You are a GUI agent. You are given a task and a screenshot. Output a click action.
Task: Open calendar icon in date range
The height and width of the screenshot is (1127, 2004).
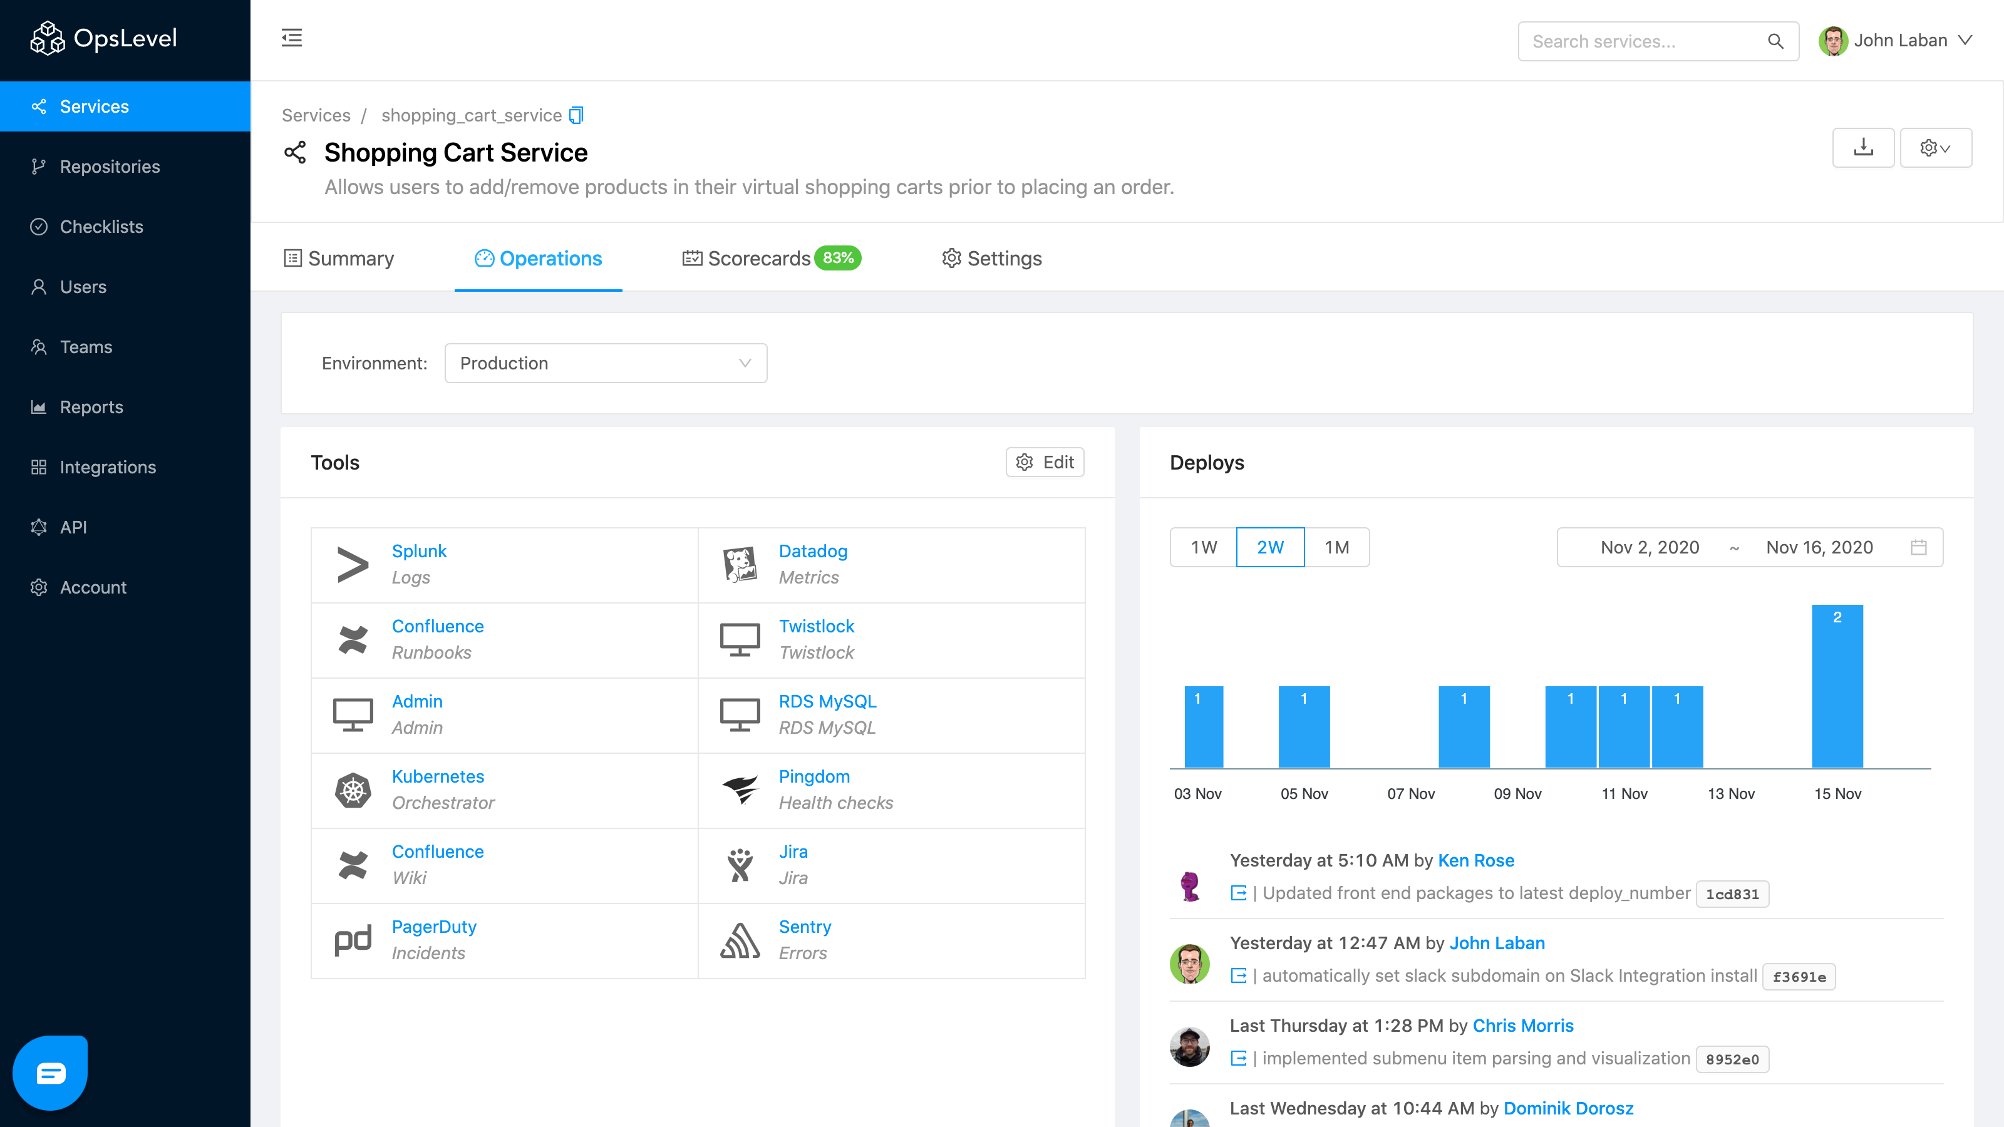(x=1918, y=548)
